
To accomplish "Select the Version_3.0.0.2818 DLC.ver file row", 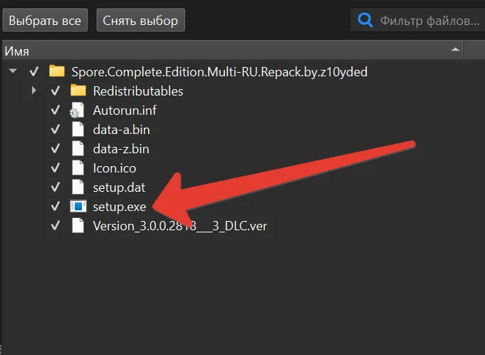I will pyautogui.click(x=179, y=226).
